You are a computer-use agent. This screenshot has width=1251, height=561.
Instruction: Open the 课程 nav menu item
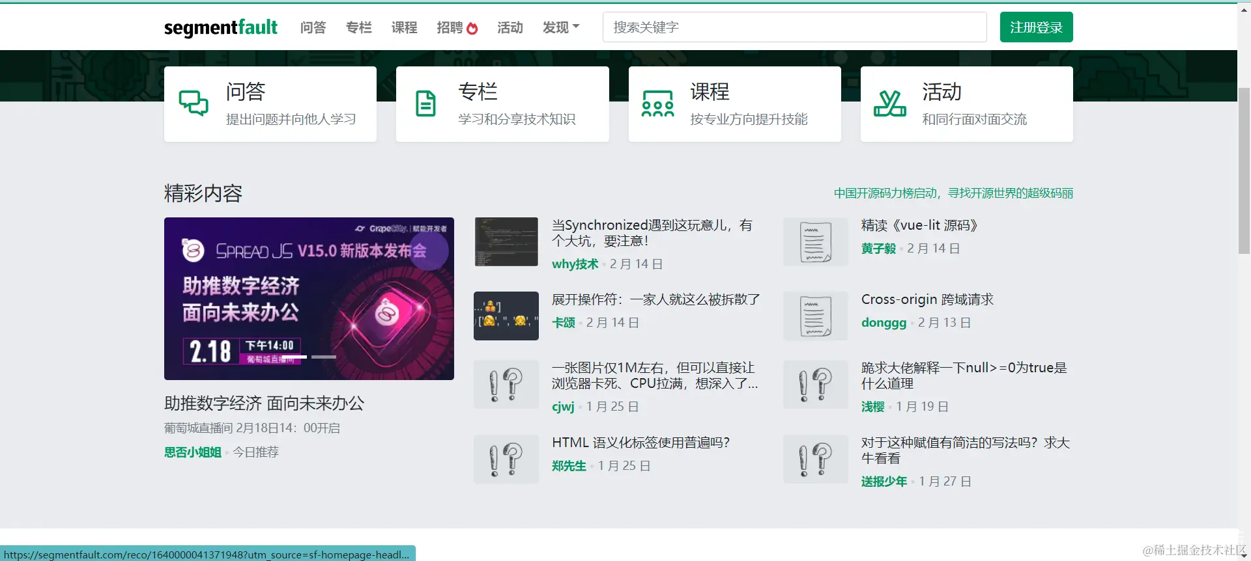tap(404, 27)
